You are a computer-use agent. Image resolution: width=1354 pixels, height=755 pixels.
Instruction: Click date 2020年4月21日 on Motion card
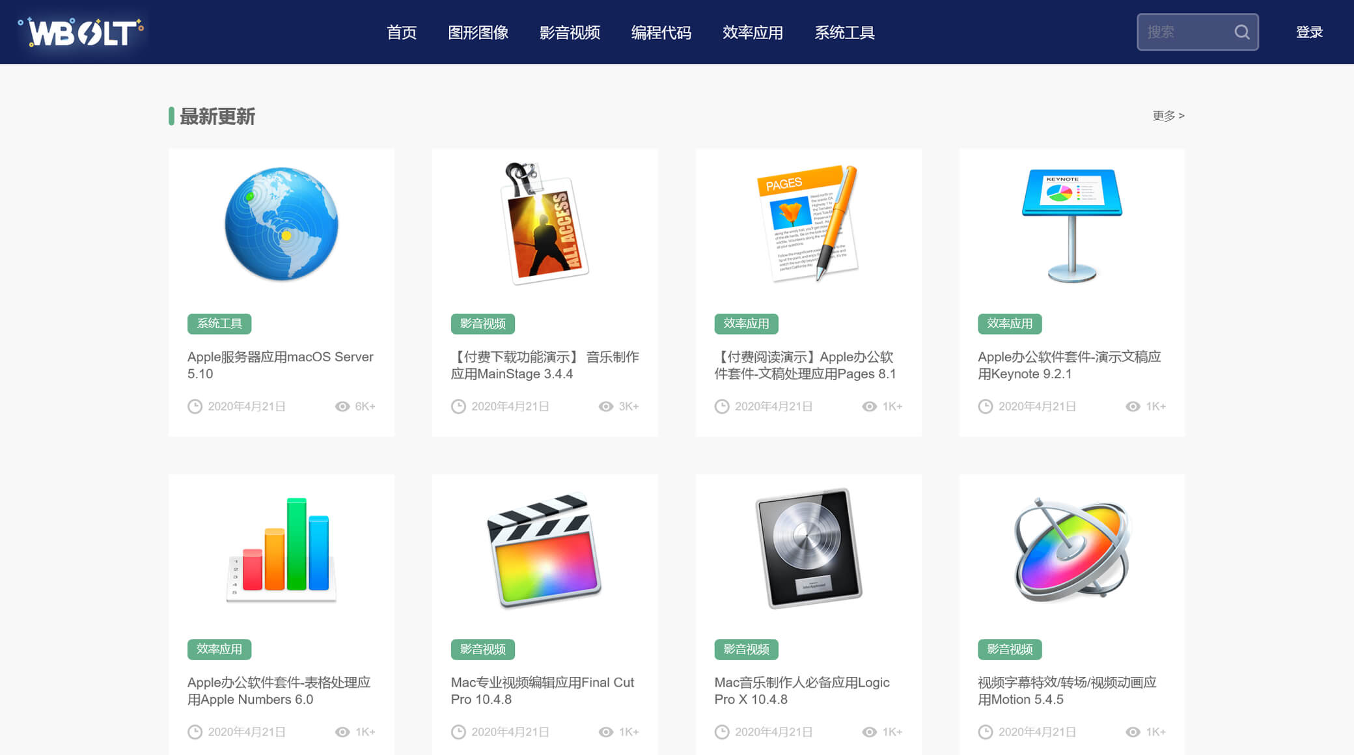pyautogui.click(x=1037, y=732)
